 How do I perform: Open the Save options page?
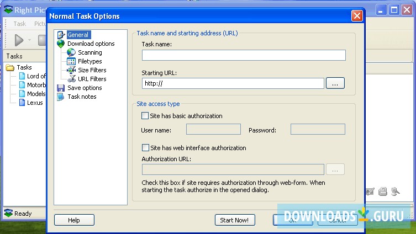tap(85, 88)
